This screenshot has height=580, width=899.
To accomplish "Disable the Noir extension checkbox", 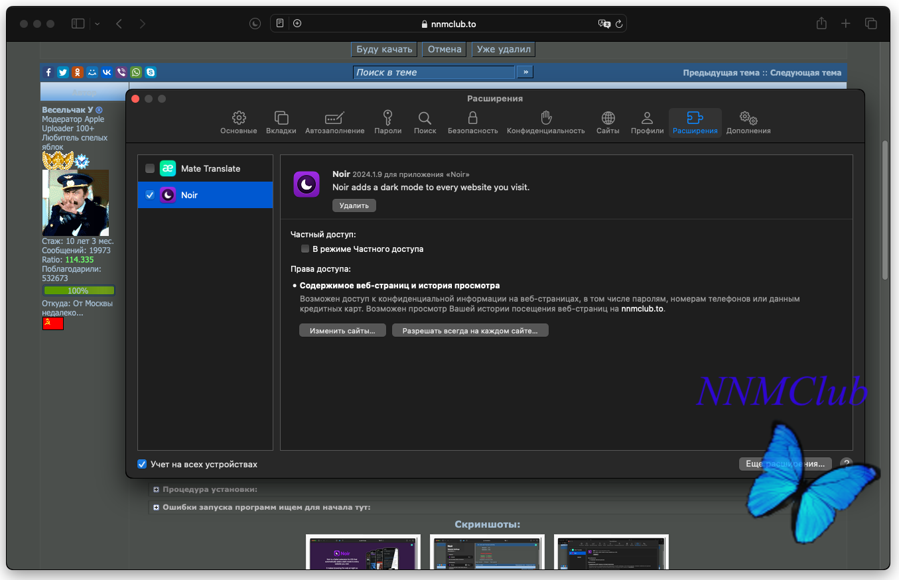I will click(150, 195).
